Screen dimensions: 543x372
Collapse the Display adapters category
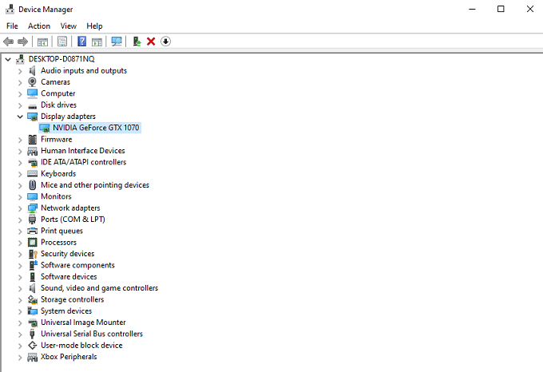[x=20, y=117]
